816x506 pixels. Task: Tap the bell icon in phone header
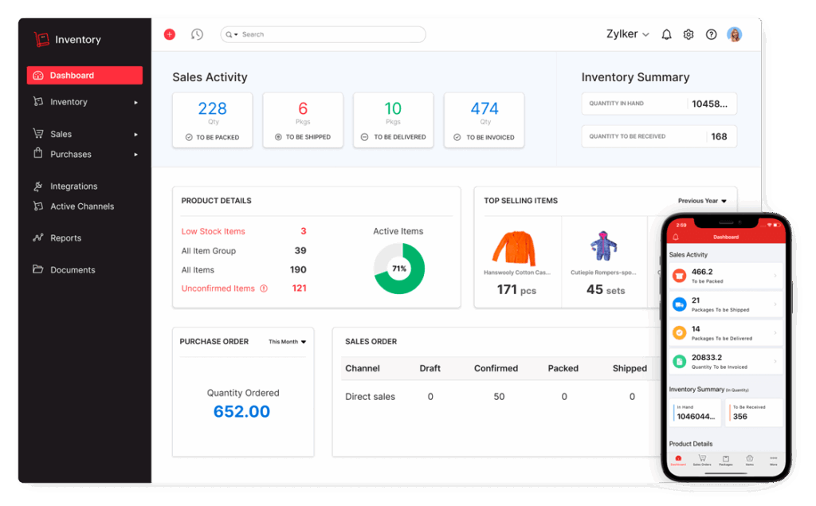(x=676, y=237)
